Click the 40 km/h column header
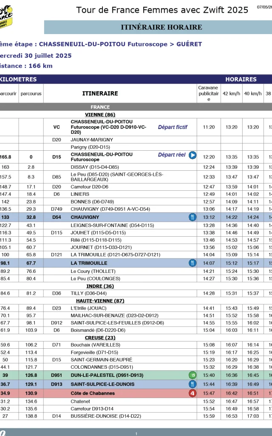272x436 pixels. pyautogui.click(x=253, y=94)
